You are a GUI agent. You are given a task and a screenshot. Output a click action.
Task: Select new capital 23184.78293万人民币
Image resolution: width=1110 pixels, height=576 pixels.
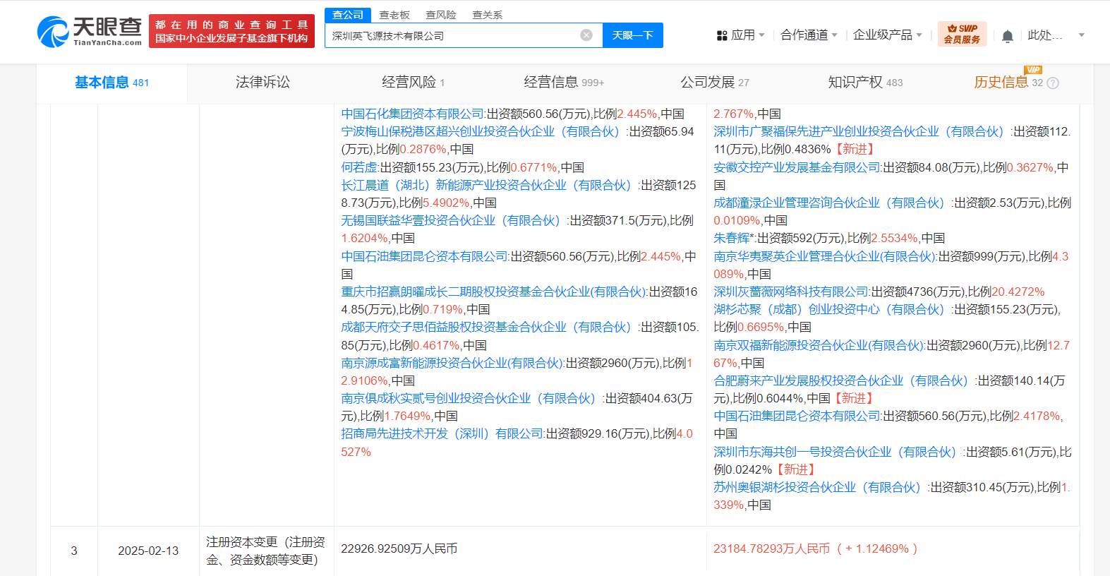tap(772, 548)
